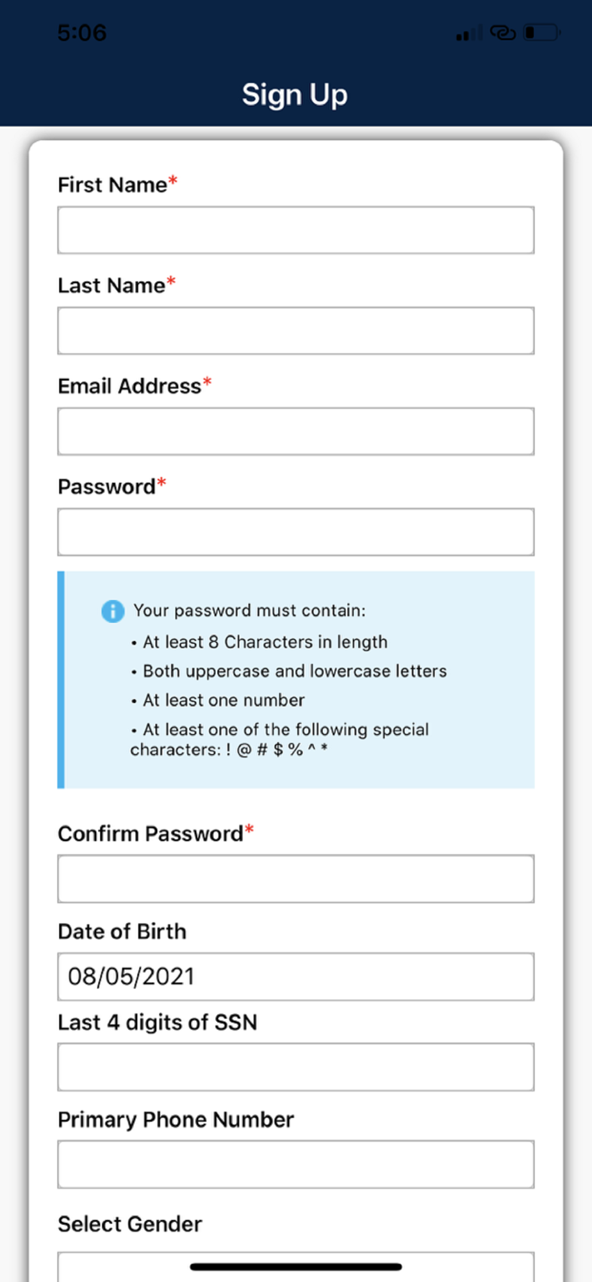Open the Select Gender dropdown

[x=296, y=1267]
